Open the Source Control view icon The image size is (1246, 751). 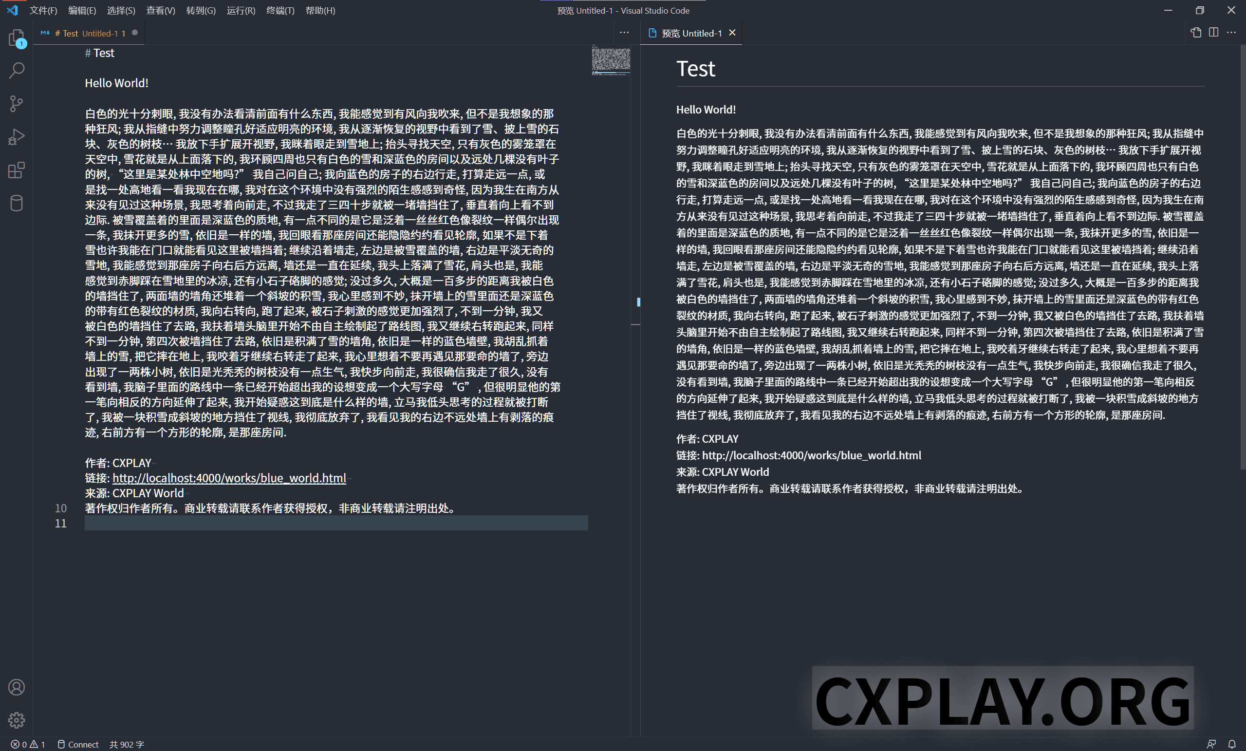click(x=17, y=104)
